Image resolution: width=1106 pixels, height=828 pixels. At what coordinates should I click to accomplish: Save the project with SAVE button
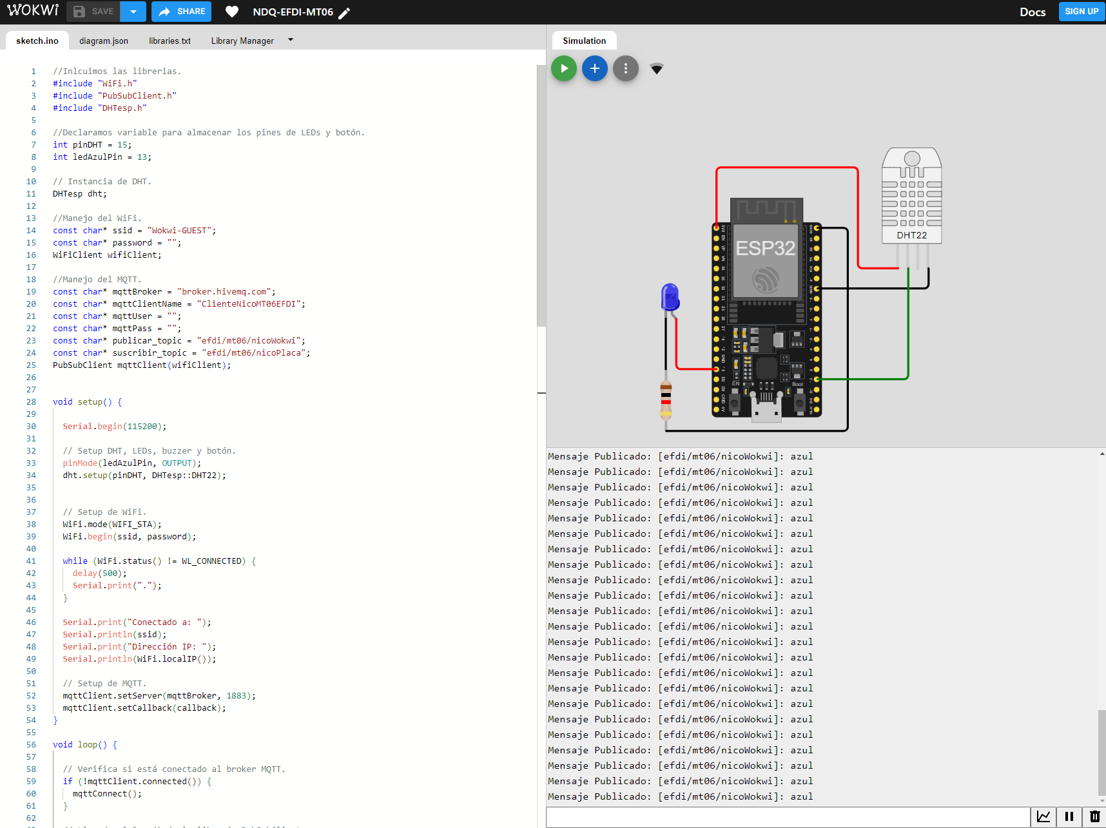[93, 12]
